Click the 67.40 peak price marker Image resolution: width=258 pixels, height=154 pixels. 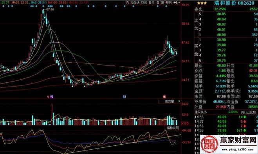pyautogui.click(x=50, y=9)
